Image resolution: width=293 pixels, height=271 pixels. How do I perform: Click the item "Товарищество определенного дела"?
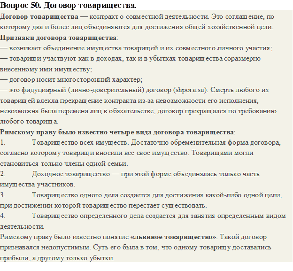[88, 216]
